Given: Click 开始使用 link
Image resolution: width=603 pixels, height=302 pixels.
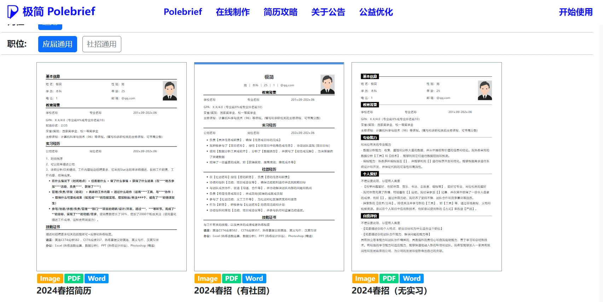Looking at the screenshot, I should [575, 12].
